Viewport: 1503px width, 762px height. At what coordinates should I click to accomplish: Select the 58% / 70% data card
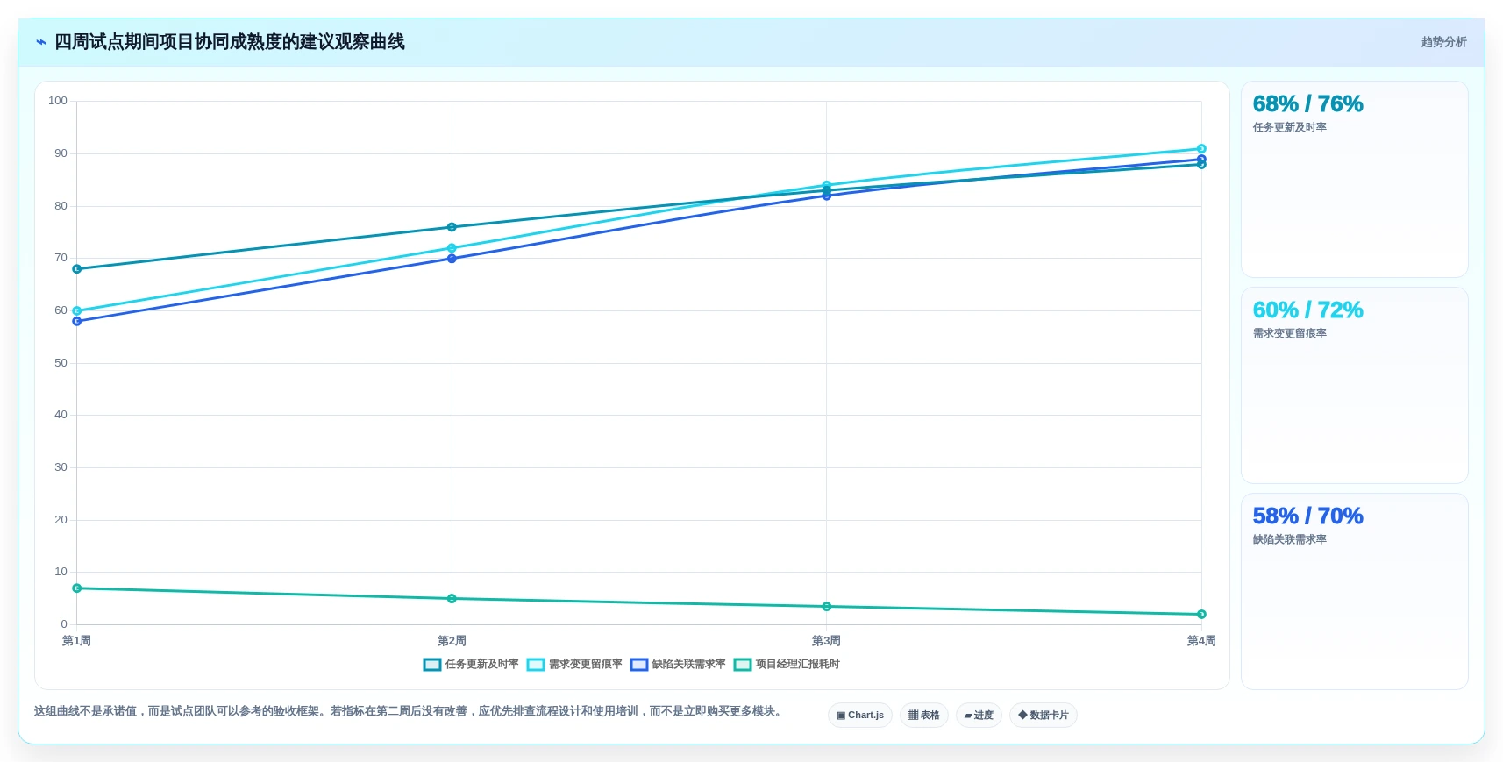click(x=1354, y=592)
